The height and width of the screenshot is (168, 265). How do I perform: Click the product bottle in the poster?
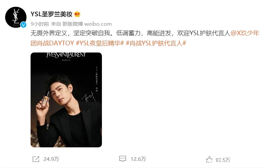point(45,100)
